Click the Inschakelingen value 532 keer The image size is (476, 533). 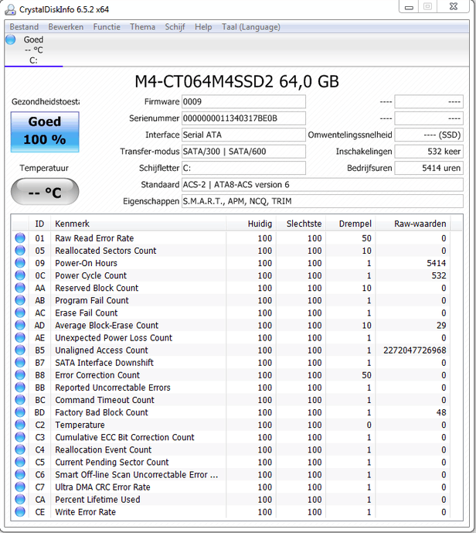pyautogui.click(x=429, y=152)
